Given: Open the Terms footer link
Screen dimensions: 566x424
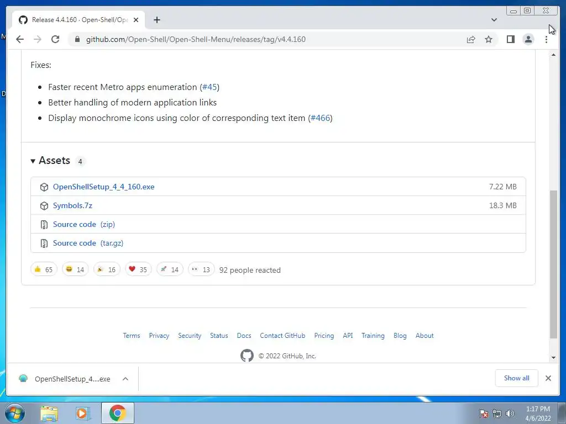Looking at the screenshot, I should tap(132, 336).
